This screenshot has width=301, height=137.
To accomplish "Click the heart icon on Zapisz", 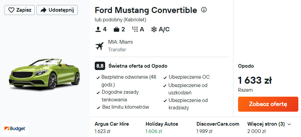I will 11,10.
